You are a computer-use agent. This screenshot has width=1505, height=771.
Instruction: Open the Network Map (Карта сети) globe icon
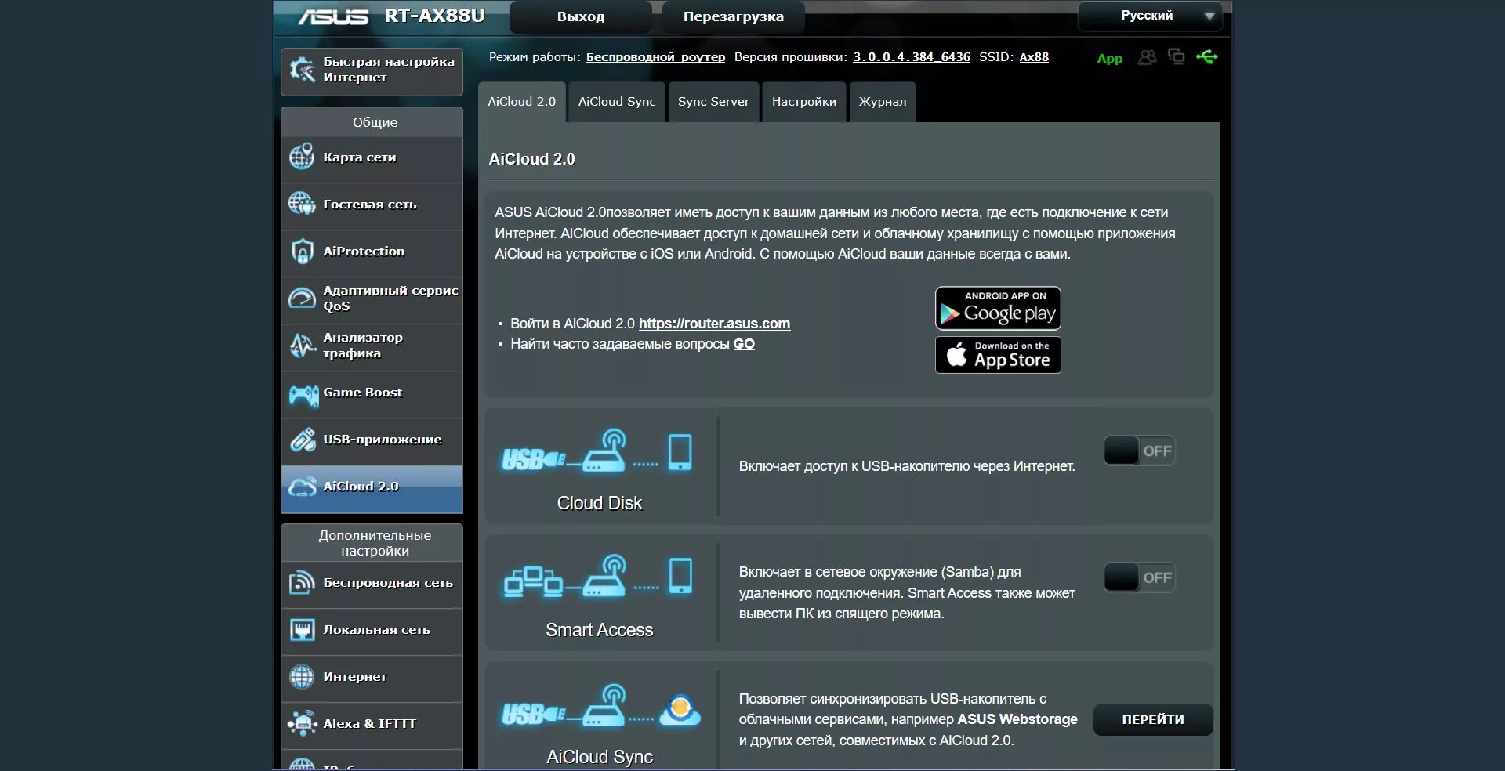(302, 157)
